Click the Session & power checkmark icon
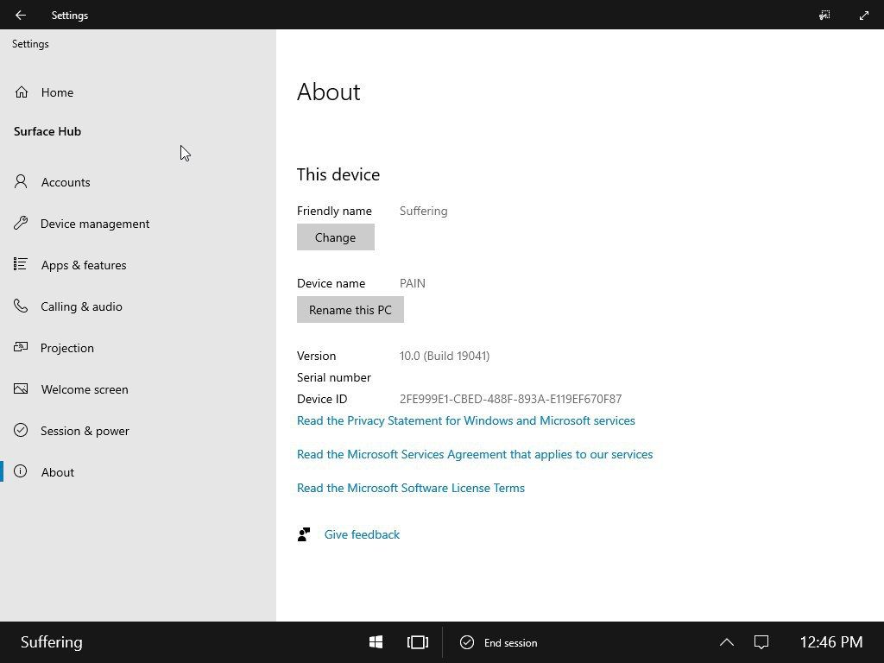884x663 pixels. (x=21, y=430)
